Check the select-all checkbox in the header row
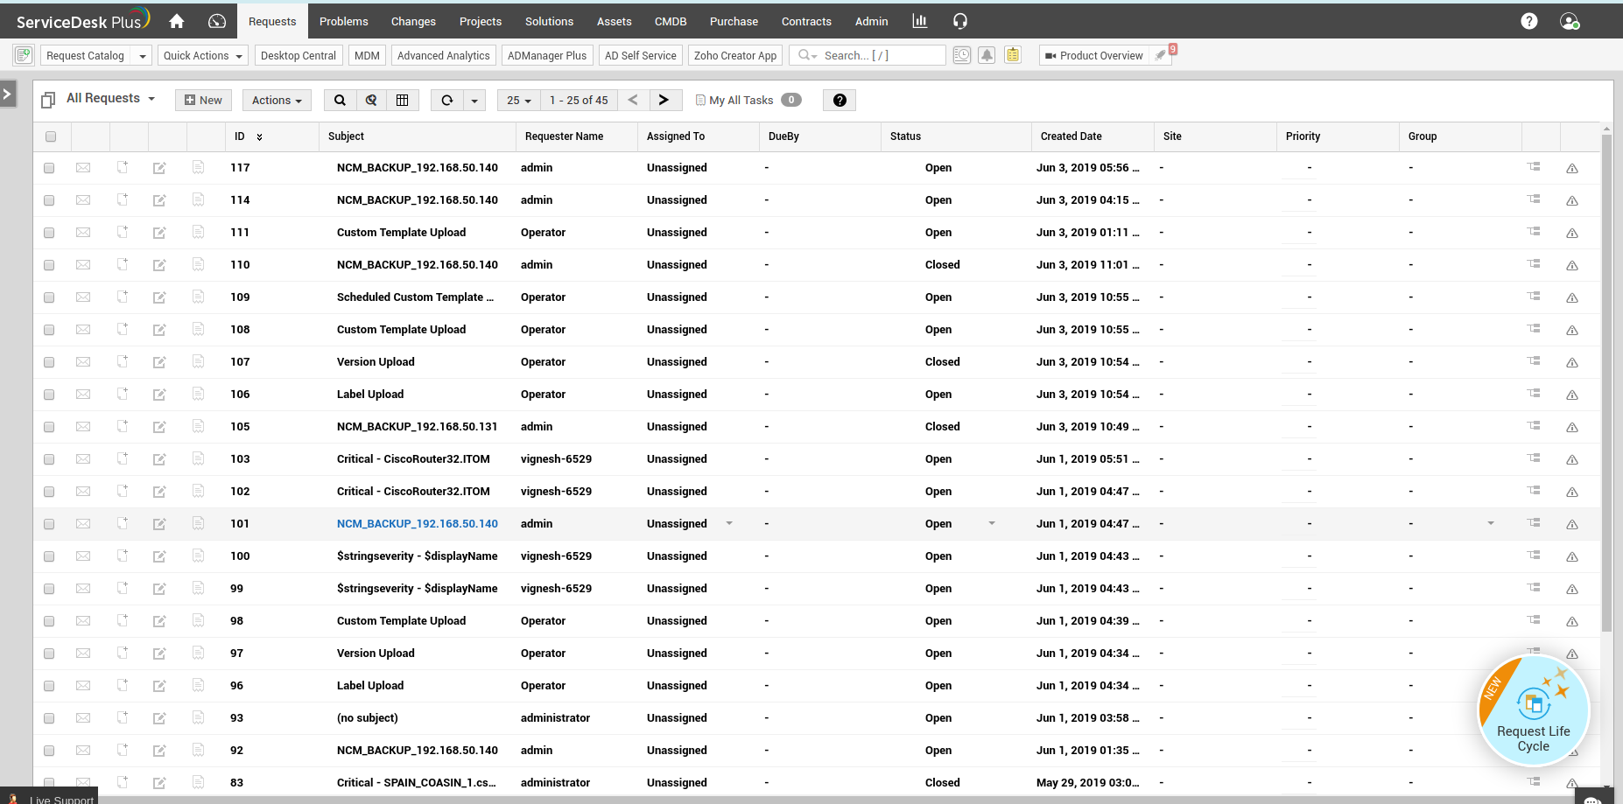The height and width of the screenshot is (804, 1623). coord(51,136)
